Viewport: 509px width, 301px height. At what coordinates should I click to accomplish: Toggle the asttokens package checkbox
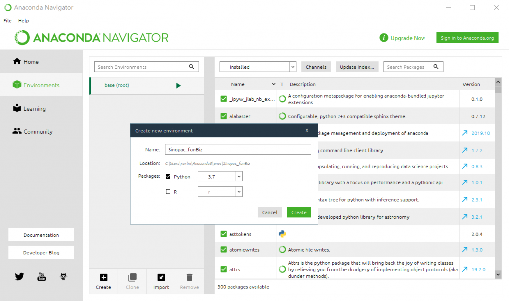click(x=223, y=234)
